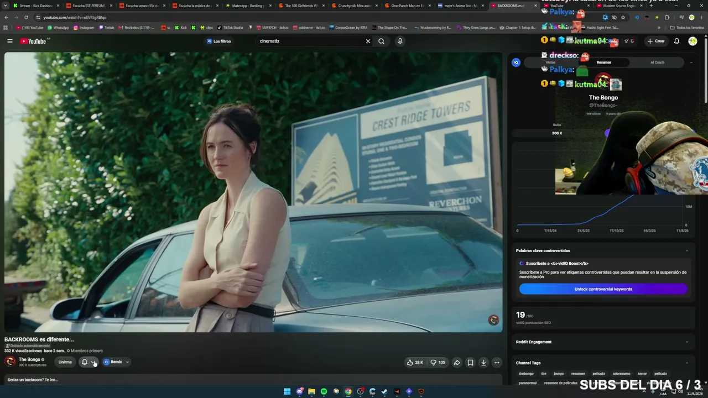This screenshot has width=708, height=398.
Task: Select the vidIQ Resumen tab
Action: (603, 62)
